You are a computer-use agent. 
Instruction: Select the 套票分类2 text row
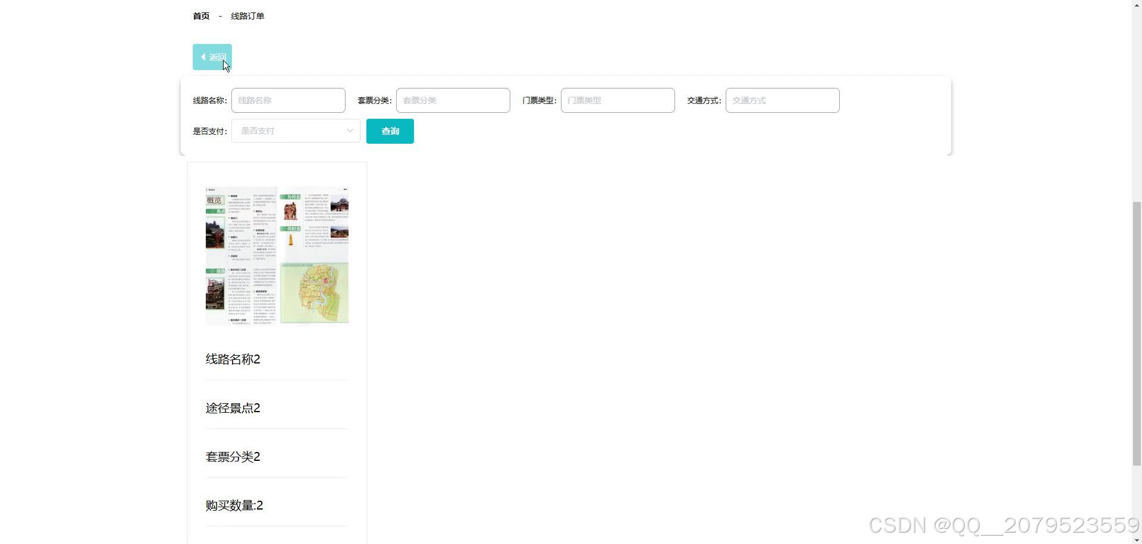233,457
